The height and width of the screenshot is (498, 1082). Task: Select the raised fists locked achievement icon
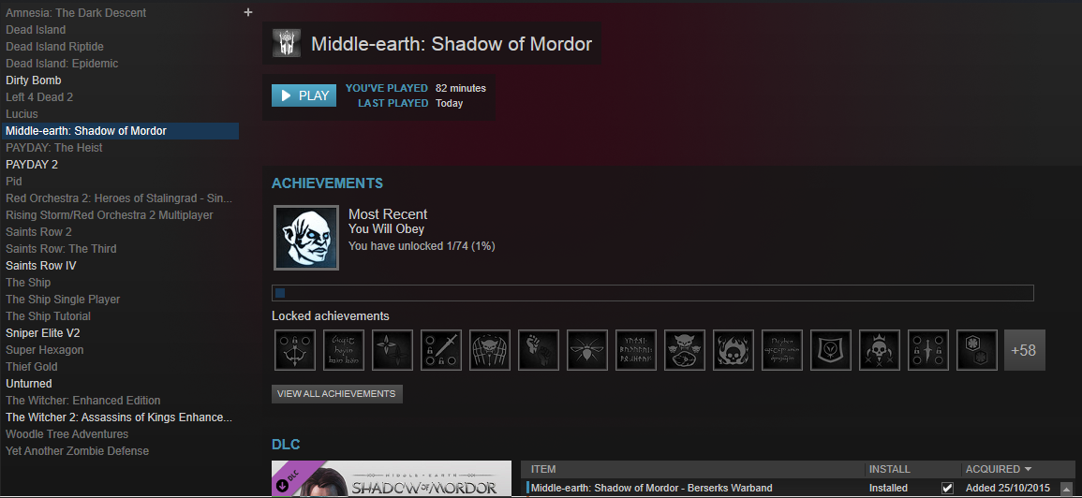point(539,350)
